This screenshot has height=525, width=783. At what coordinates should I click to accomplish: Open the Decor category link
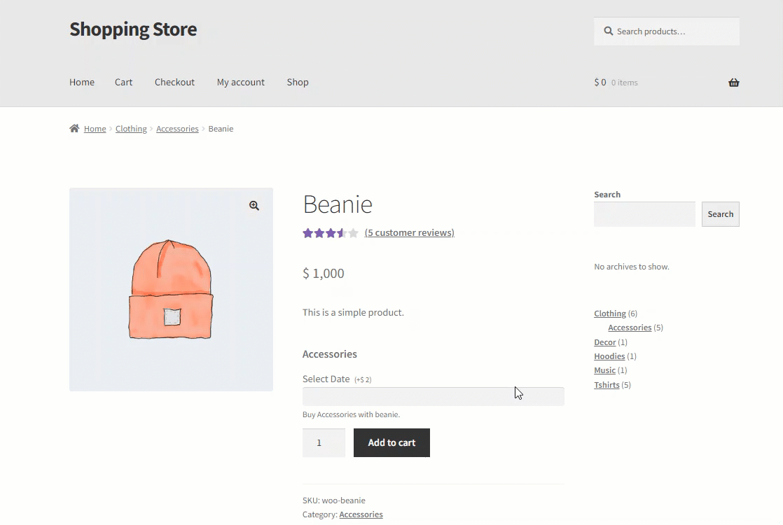click(x=604, y=342)
